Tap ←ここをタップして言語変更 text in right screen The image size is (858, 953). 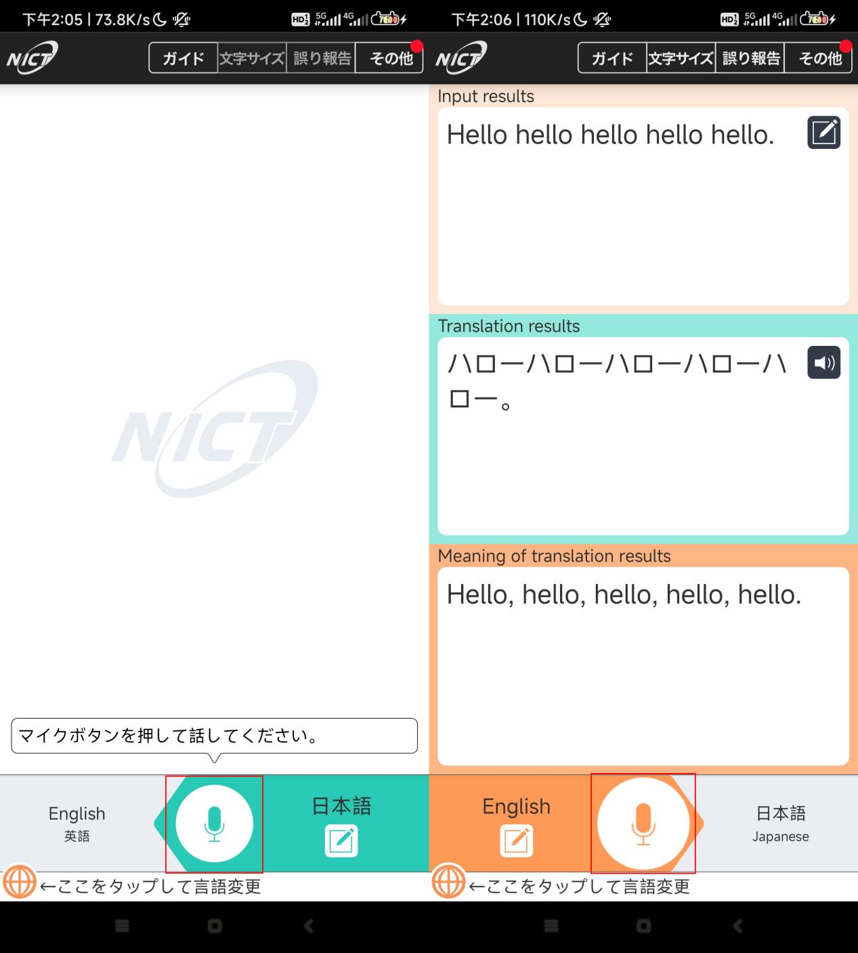click(580, 886)
